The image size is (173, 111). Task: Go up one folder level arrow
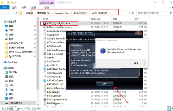click(16, 13)
